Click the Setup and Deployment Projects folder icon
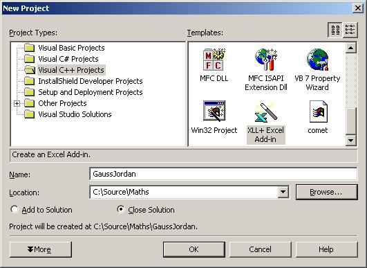The height and width of the screenshot is (268, 367). [30, 92]
